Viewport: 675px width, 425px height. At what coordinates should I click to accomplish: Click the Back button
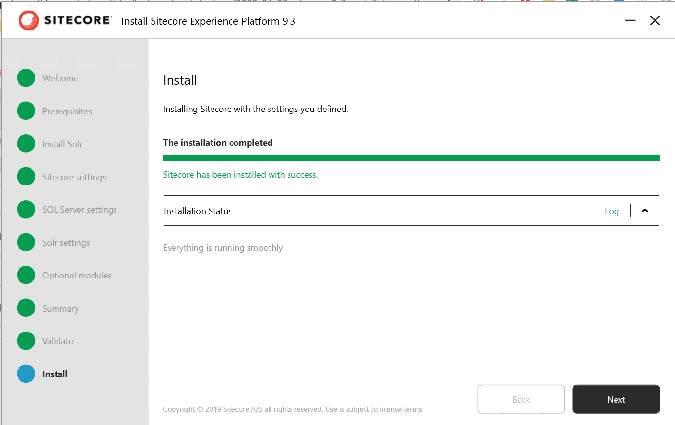click(x=521, y=399)
